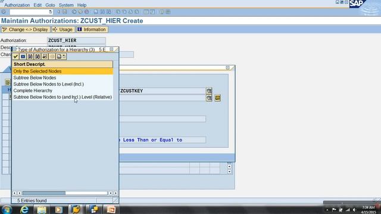Click the 'Short Descript.' column header
The image size is (381, 214).
(x=63, y=64)
